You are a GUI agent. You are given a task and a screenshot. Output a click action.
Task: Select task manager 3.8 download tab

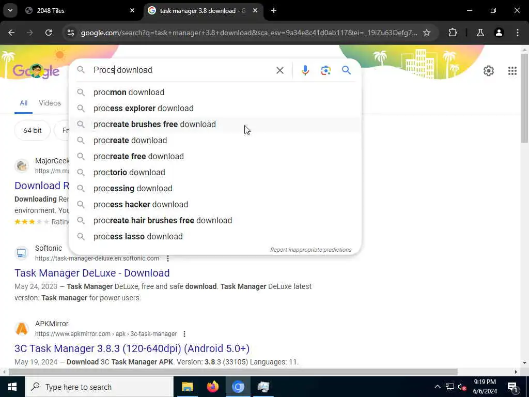pos(203,11)
